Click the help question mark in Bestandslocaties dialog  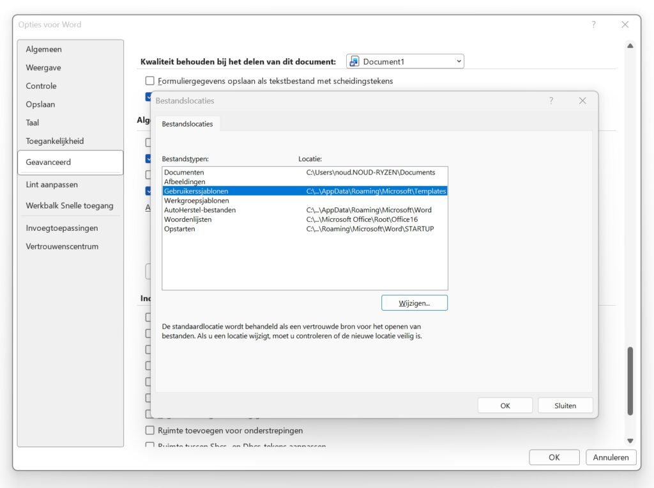[x=551, y=100]
